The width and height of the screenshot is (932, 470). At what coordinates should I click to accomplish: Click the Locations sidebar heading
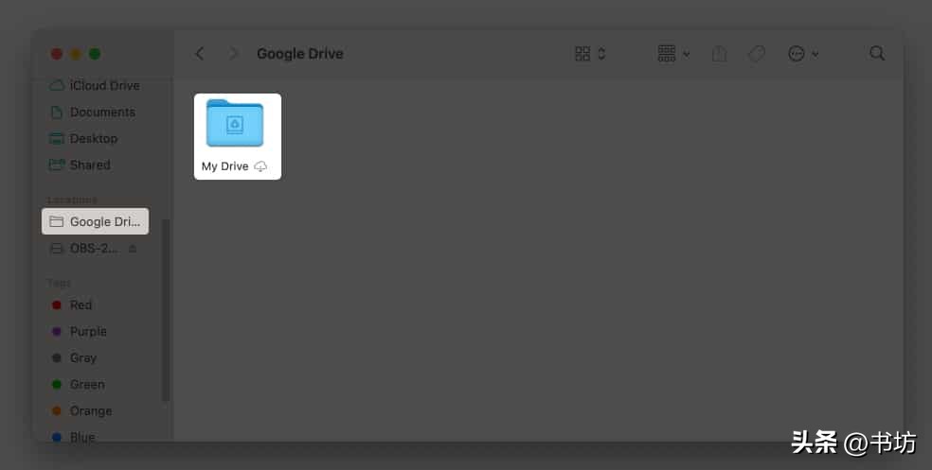72,200
